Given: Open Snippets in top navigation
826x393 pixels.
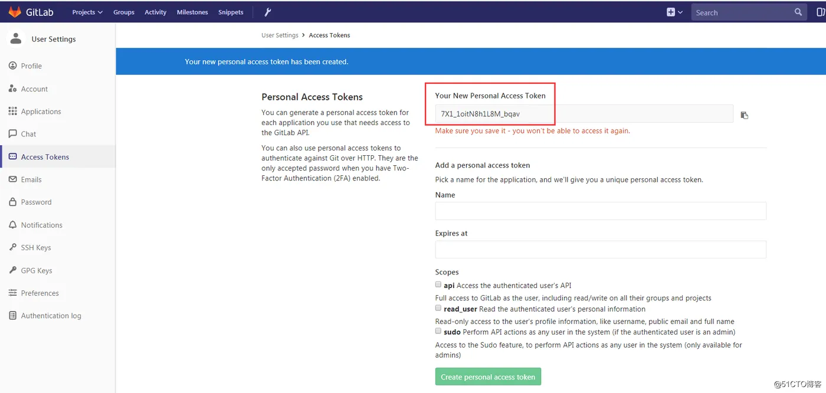Looking at the screenshot, I should (231, 12).
